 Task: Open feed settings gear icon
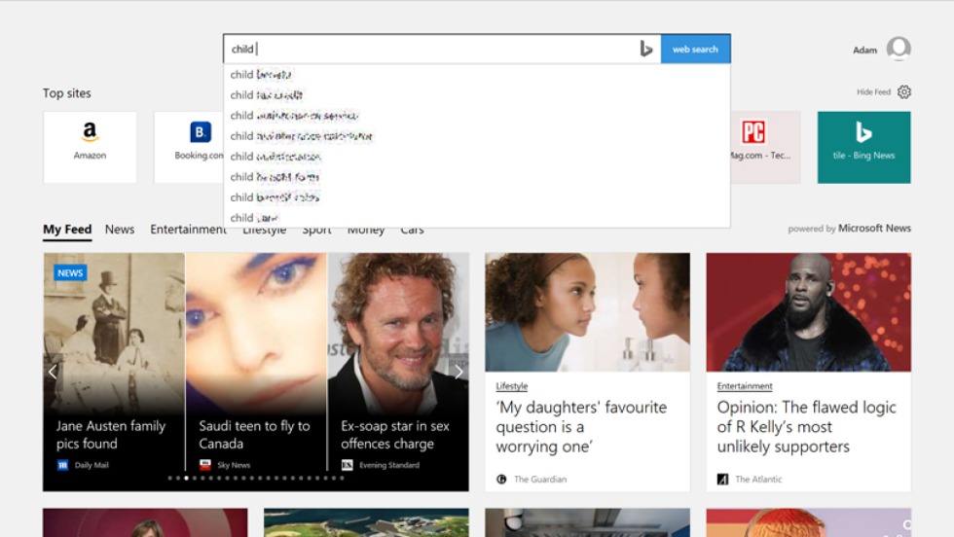(x=904, y=91)
